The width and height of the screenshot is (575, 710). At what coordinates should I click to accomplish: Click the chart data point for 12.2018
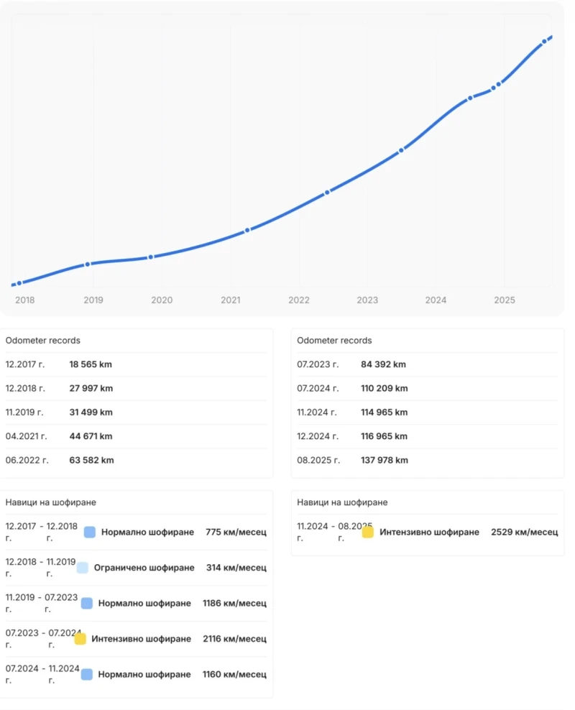88,264
